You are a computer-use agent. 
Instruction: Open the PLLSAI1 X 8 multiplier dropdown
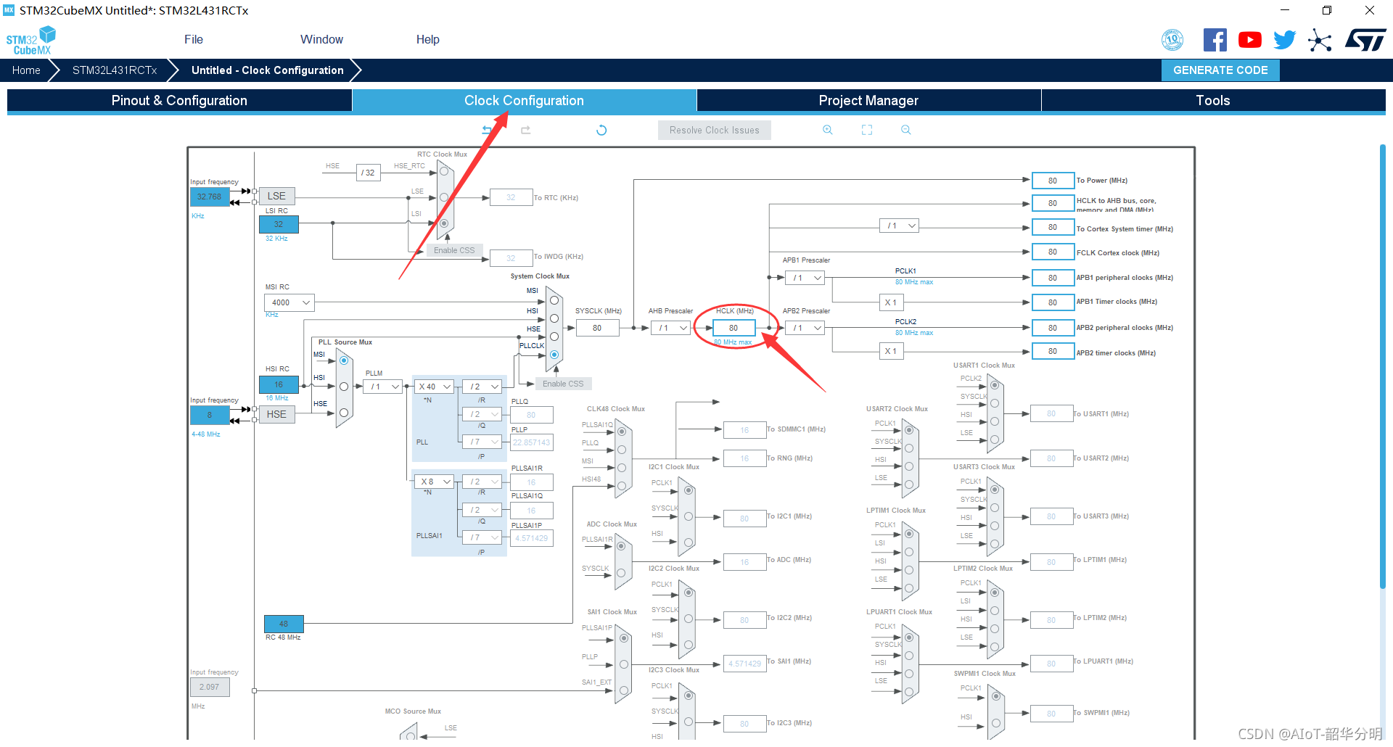pyautogui.click(x=434, y=482)
